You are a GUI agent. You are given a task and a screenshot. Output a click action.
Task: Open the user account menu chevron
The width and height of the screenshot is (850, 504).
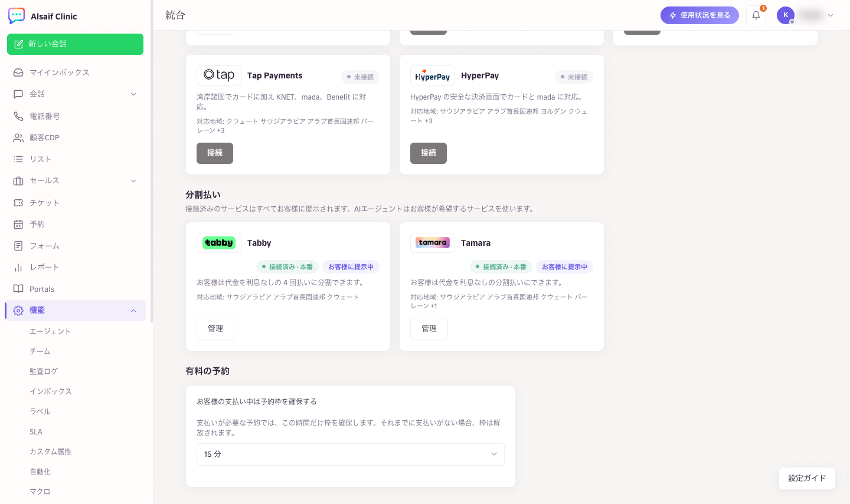pyautogui.click(x=831, y=15)
